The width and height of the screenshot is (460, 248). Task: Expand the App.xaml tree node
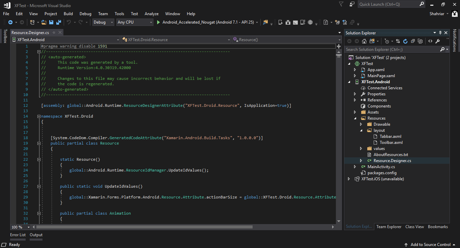click(355, 70)
